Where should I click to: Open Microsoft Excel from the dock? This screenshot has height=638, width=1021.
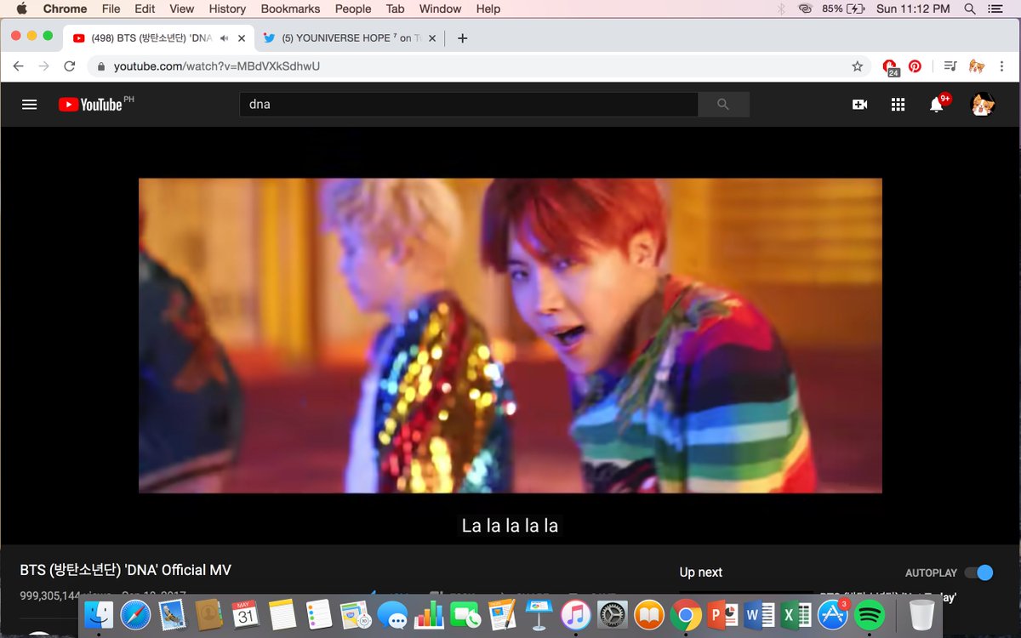pyautogui.click(x=796, y=613)
